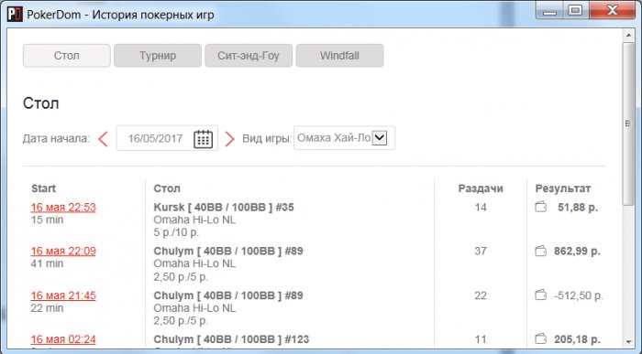Click the Стол column header in table
This screenshot has width=642, height=354.
(x=167, y=188)
